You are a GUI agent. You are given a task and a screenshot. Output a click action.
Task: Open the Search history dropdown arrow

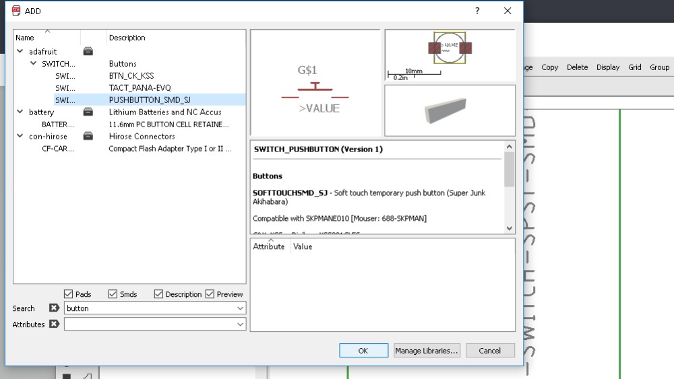coord(241,308)
